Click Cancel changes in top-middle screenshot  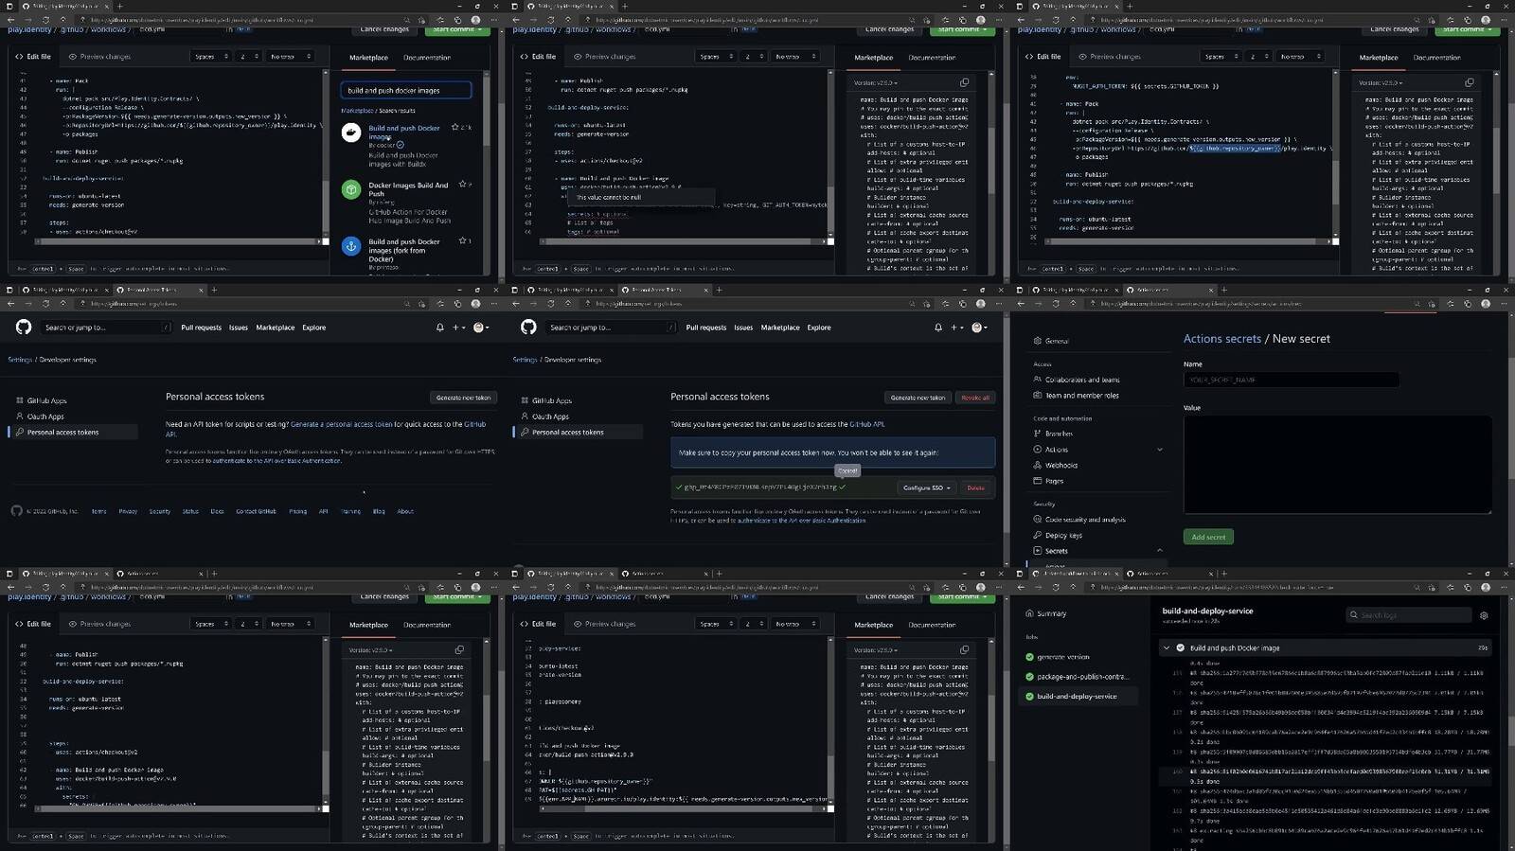pos(889,30)
